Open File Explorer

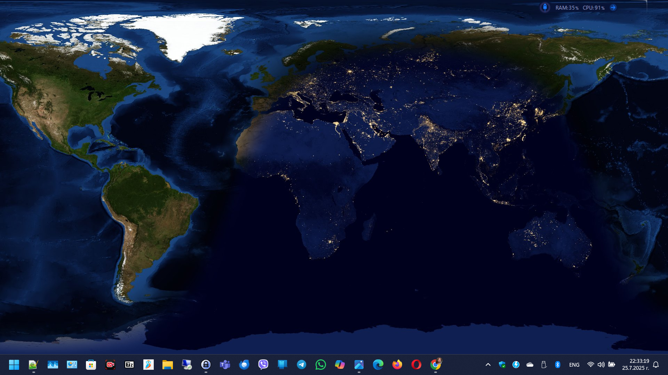click(167, 365)
